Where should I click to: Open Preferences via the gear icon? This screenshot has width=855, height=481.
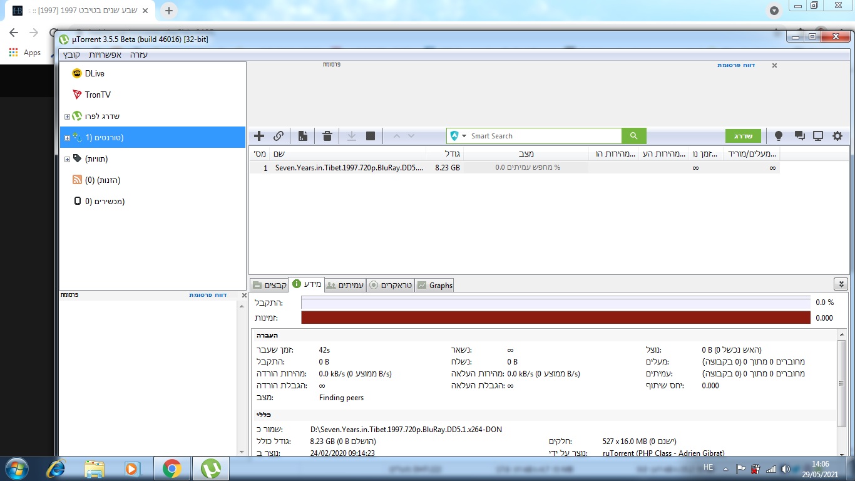837,136
